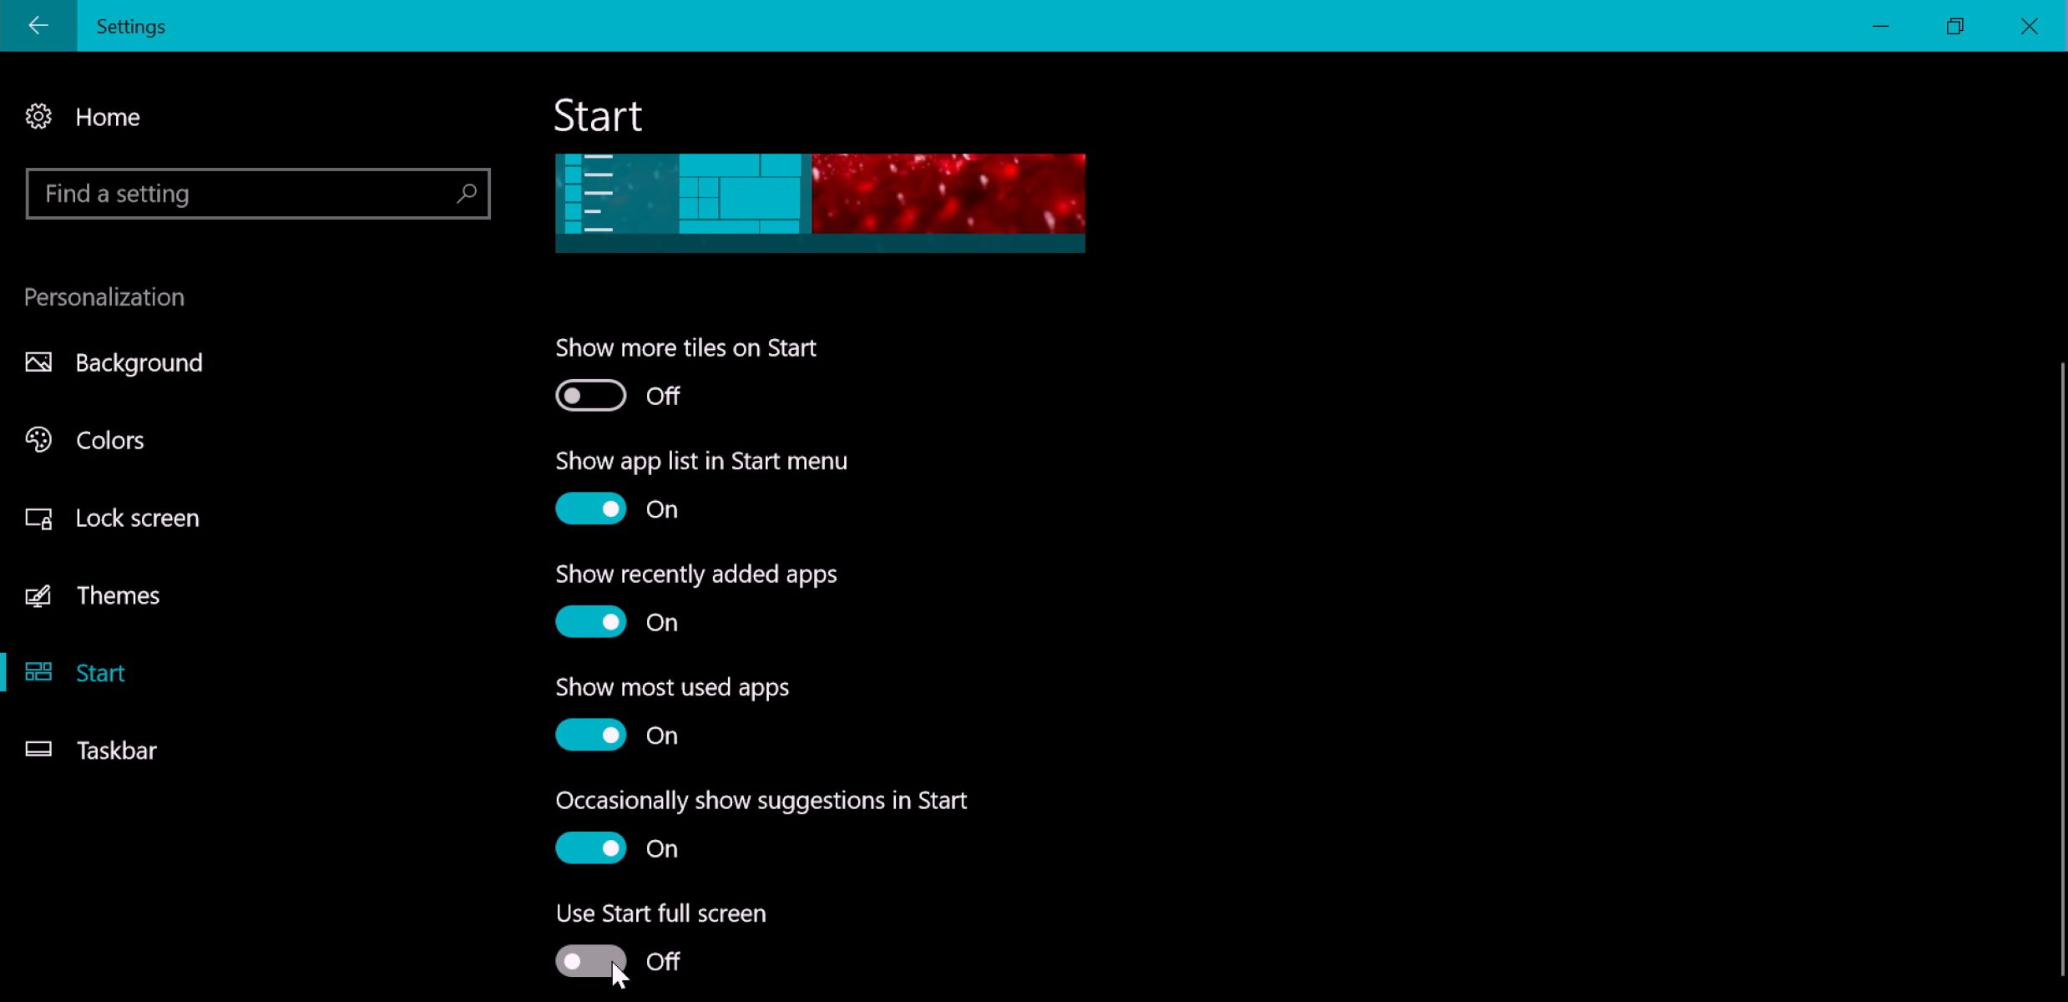
Task: Open Home from sidebar
Action: [107, 116]
